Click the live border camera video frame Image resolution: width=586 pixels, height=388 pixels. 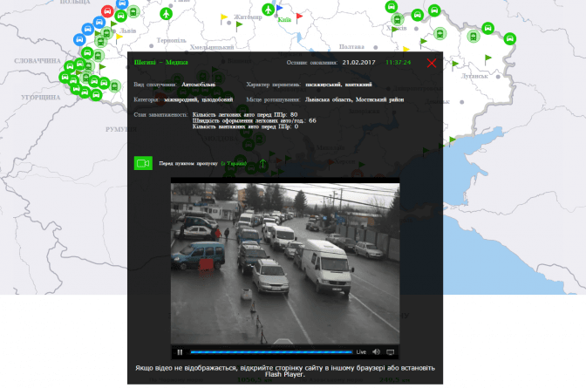coord(284,262)
